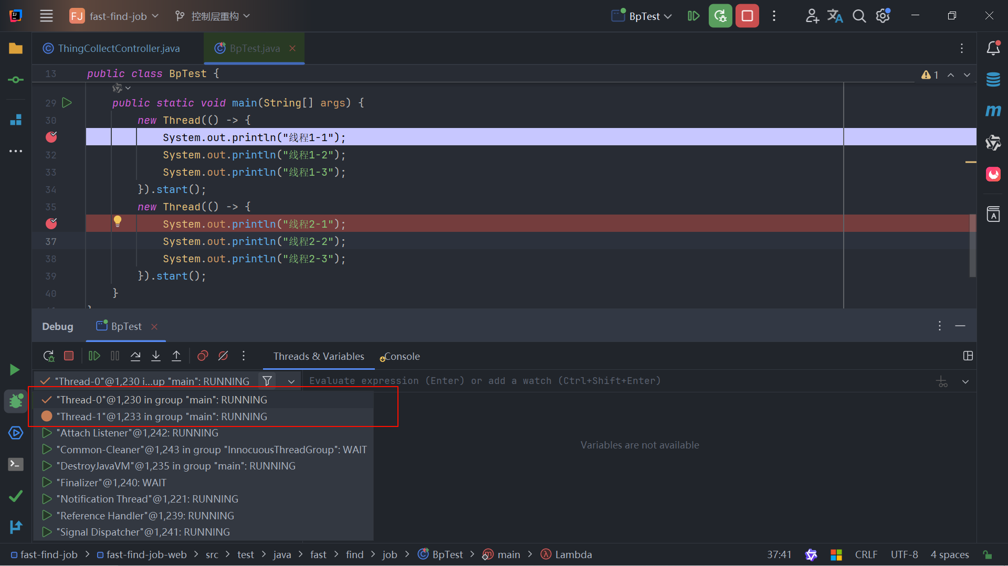The width and height of the screenshot is (1008, 566).
Task: Click the Resume Program icon in title bar
Action: (x=694, y=16)
